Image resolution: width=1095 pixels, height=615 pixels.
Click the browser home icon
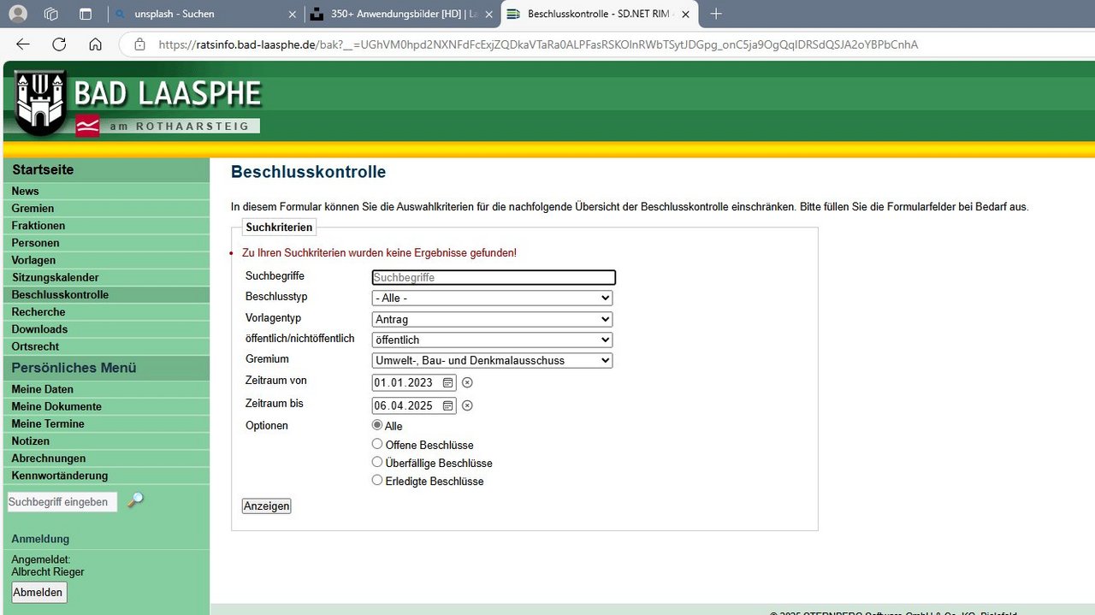point(94,44)
